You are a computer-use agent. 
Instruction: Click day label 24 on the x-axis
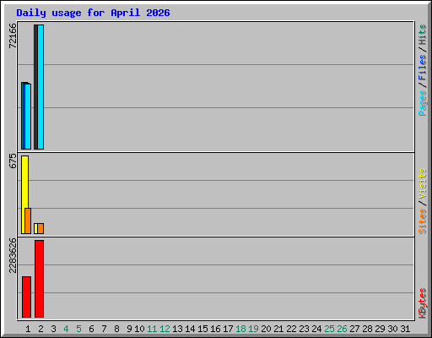pyautogui.click(x=316, y=329)
